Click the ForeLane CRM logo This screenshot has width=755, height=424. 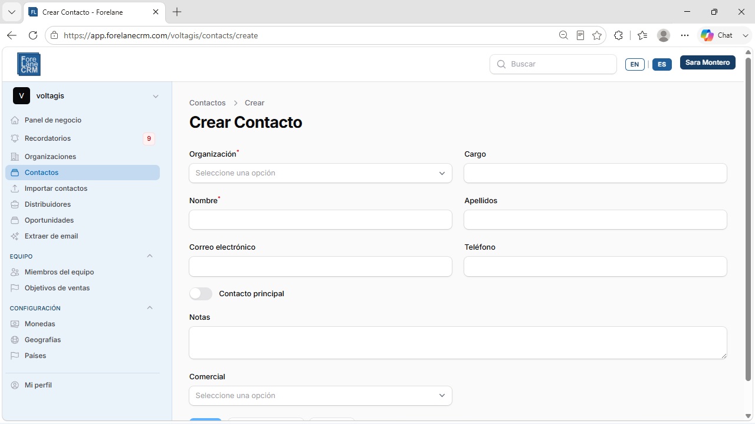click(x=29, y=64)
